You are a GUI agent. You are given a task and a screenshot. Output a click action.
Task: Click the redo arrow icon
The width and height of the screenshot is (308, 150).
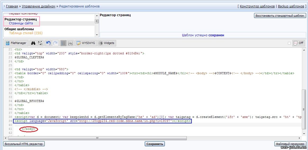click(55, 43)
